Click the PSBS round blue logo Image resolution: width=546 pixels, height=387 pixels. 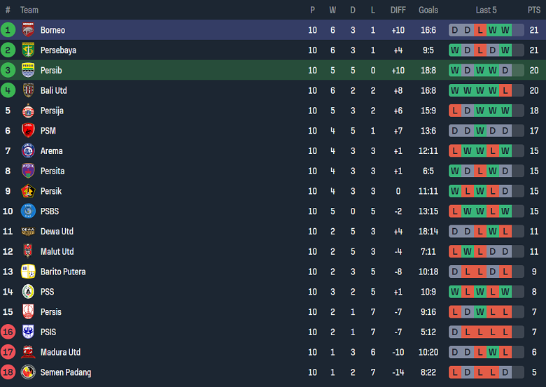[x=28, y=211]
